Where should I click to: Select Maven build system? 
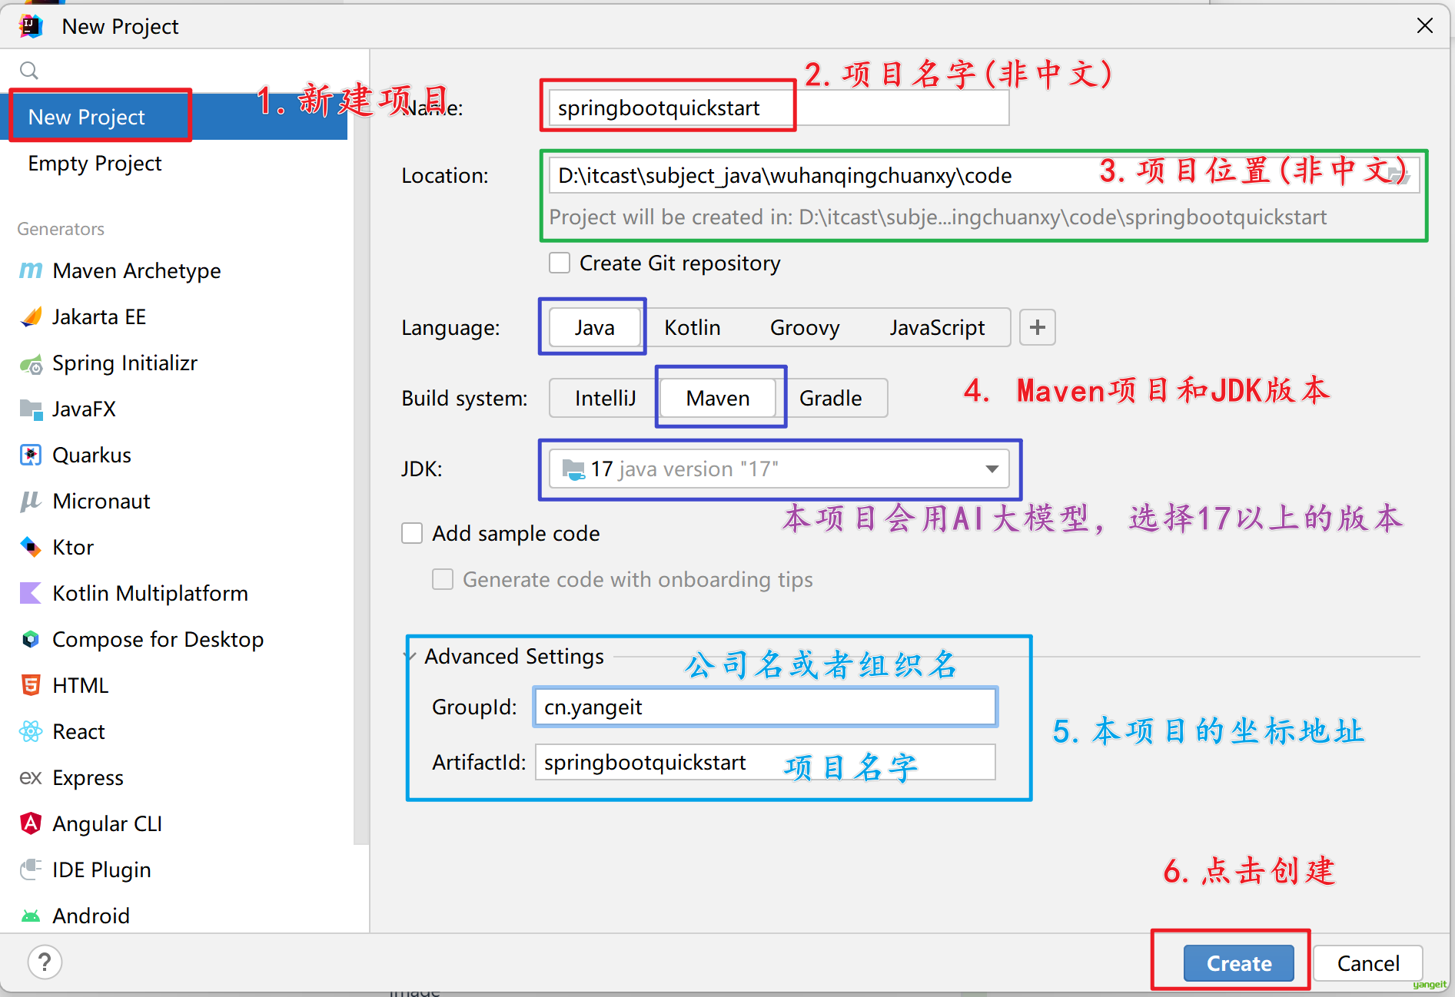tap(718, 399)
